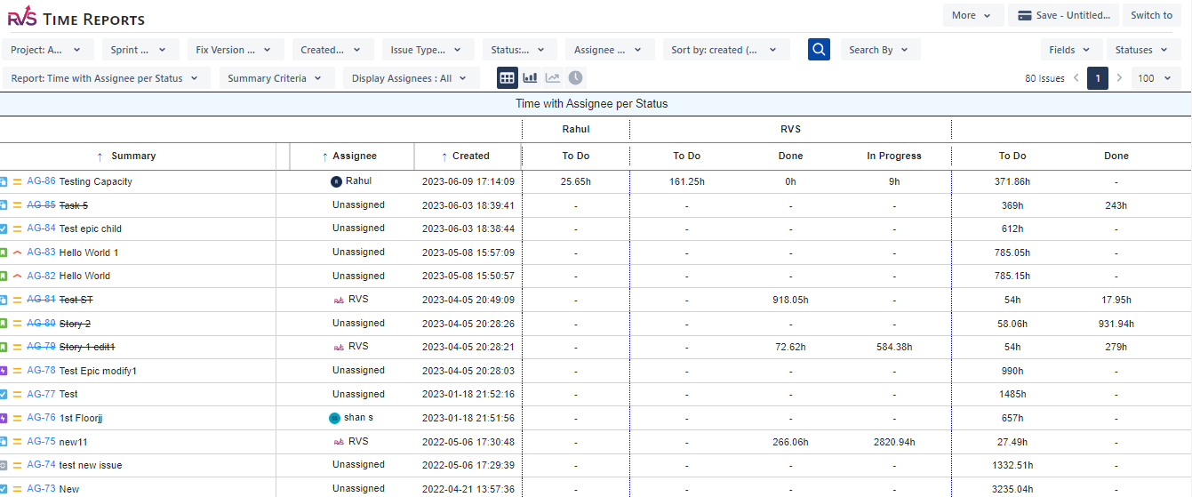Switch to grid table view icon
This screenshot has width=1192, height=497.
coord(507,78)
